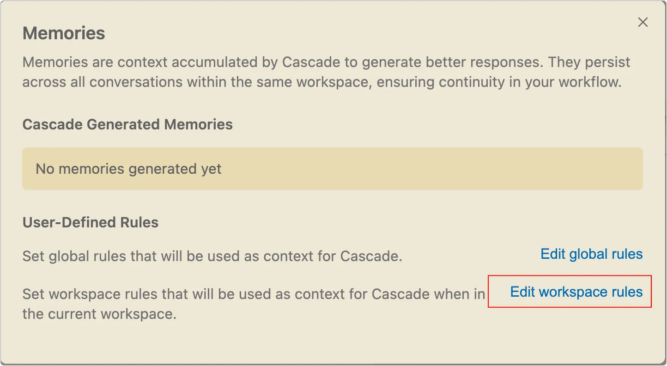Click the "No memories generated yet" text
This screenshot has width=667, height=366.
[128, 169]
